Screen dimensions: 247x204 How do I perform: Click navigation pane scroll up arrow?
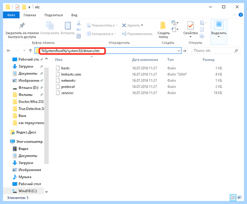click(46, 59)
